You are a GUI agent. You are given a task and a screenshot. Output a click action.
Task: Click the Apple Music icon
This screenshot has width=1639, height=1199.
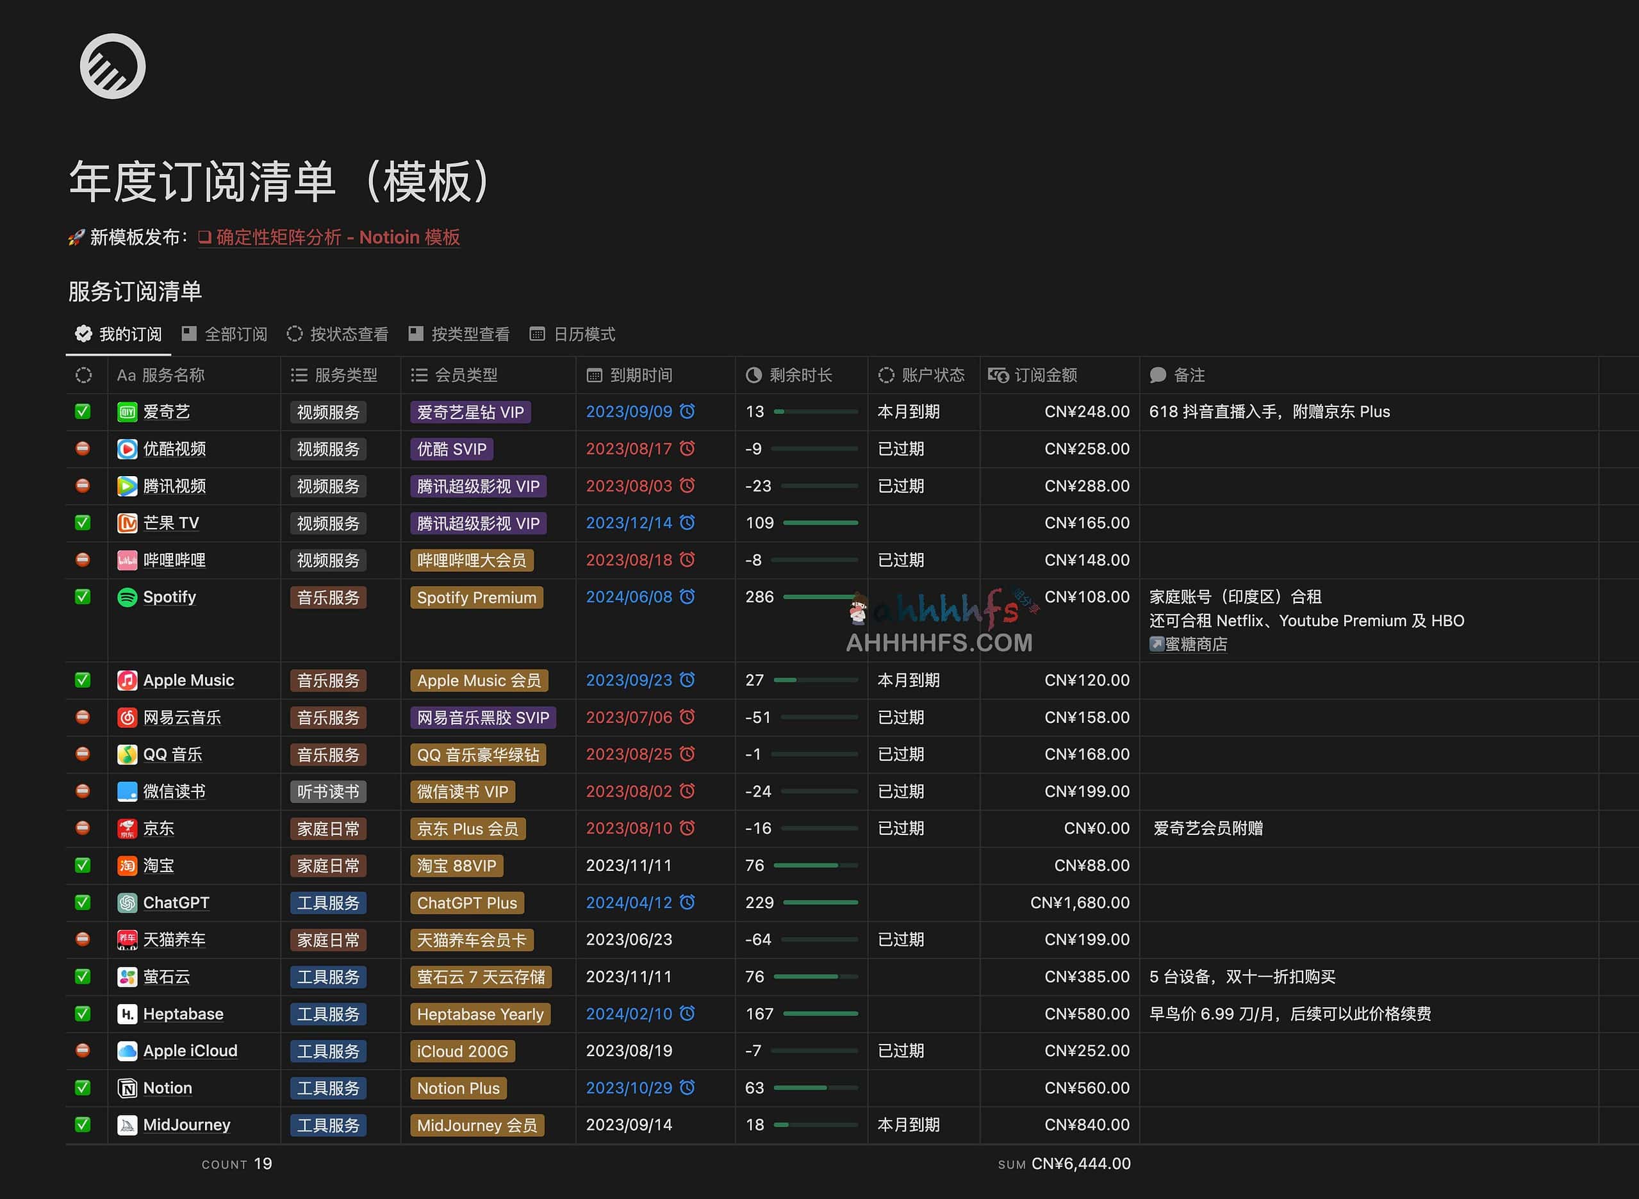(x=127, y=680)
